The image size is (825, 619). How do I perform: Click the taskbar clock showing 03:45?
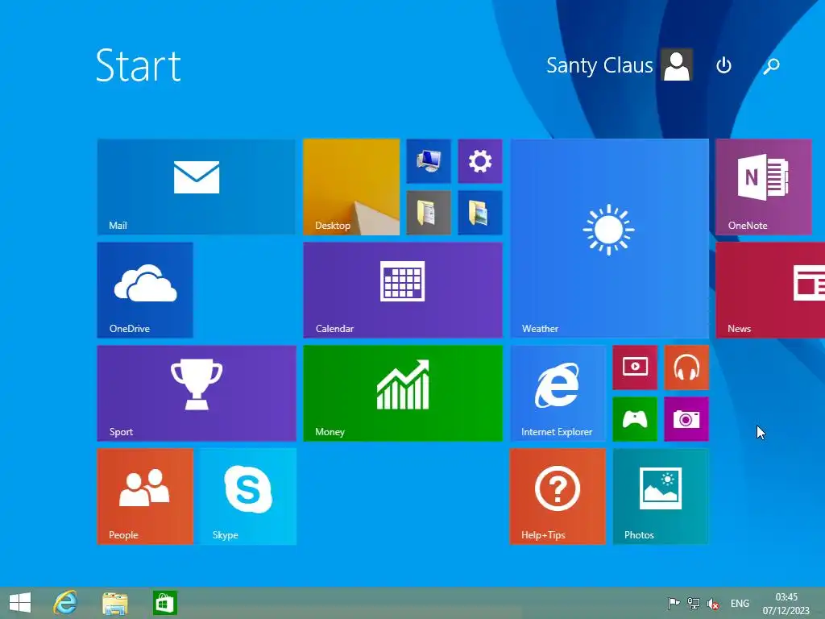tap(786, 604)
